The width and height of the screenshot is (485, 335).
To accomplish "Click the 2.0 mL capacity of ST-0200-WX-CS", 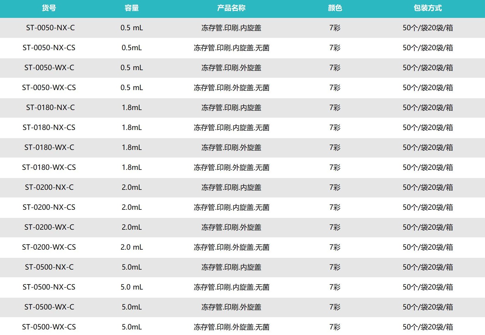I will 132,247.
